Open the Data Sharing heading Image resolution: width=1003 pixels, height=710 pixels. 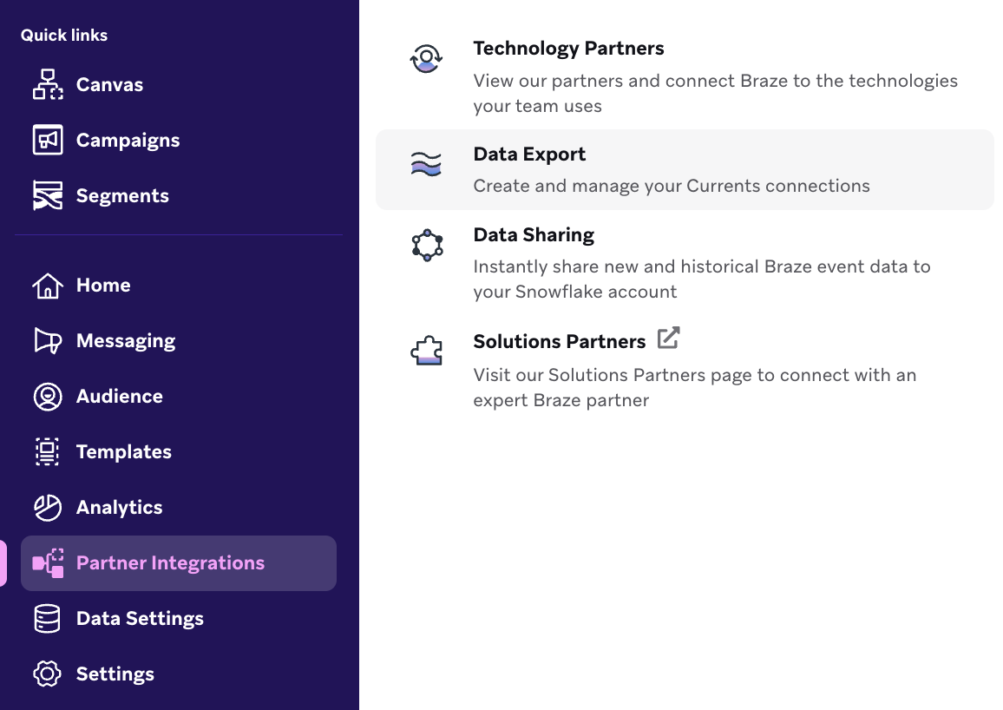[x=534, y=235]
